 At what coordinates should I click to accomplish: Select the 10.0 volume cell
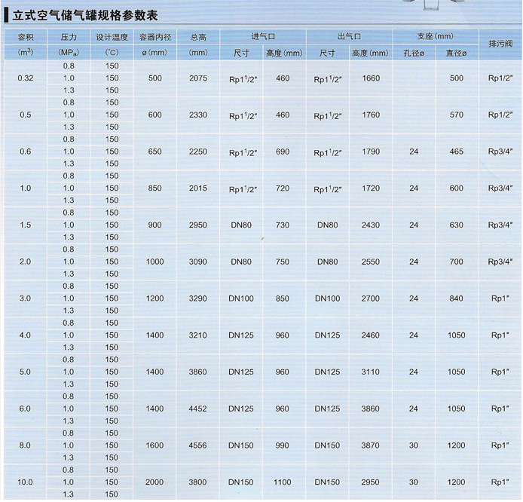26,482
